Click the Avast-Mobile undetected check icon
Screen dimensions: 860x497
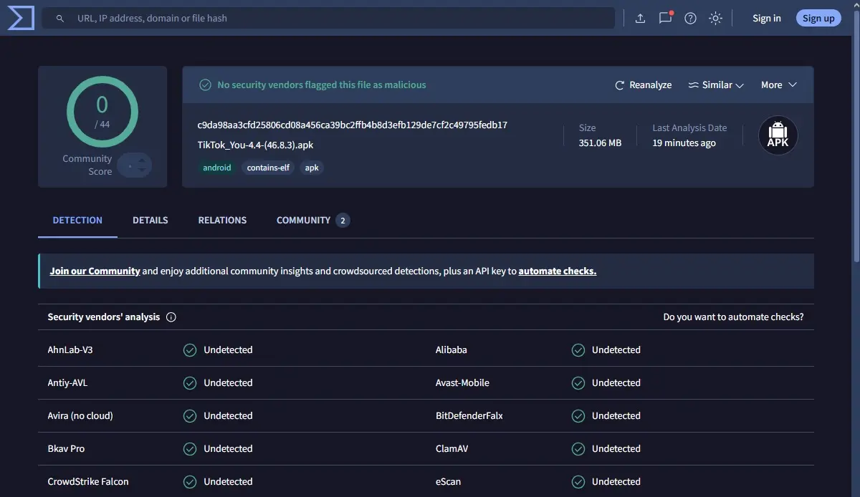pos(578,383)
